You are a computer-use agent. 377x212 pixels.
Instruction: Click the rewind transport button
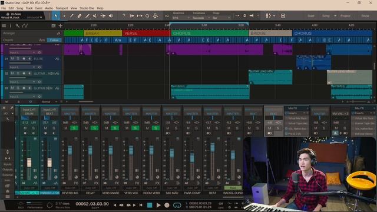click(121, 205)
